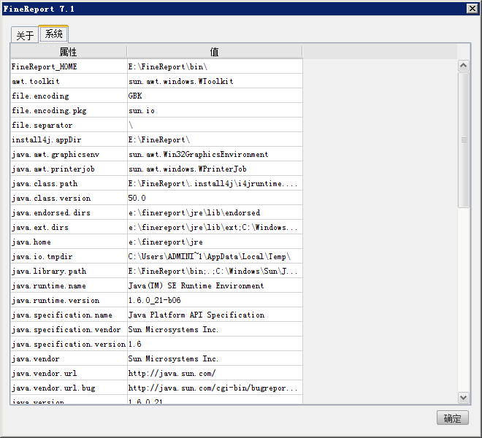Select the java.vendor property cell

click(x=69, y=358)
